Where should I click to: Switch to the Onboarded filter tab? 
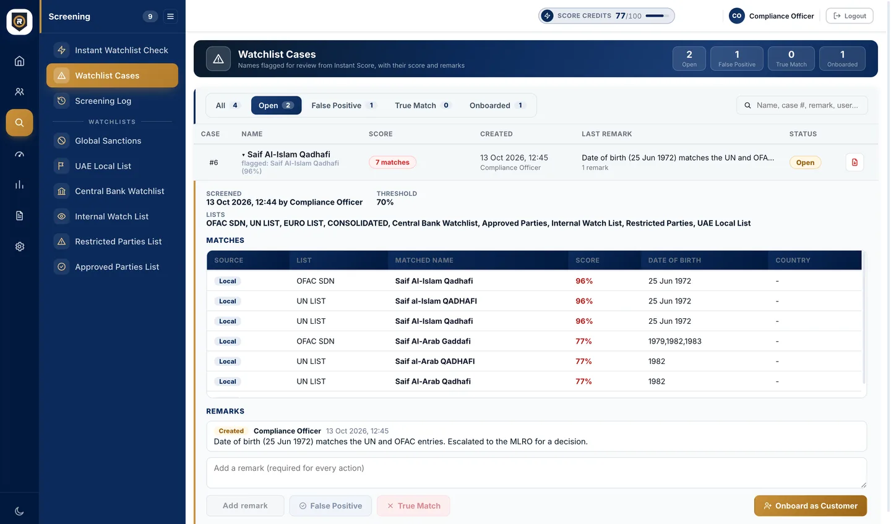(x=497, y=106)
